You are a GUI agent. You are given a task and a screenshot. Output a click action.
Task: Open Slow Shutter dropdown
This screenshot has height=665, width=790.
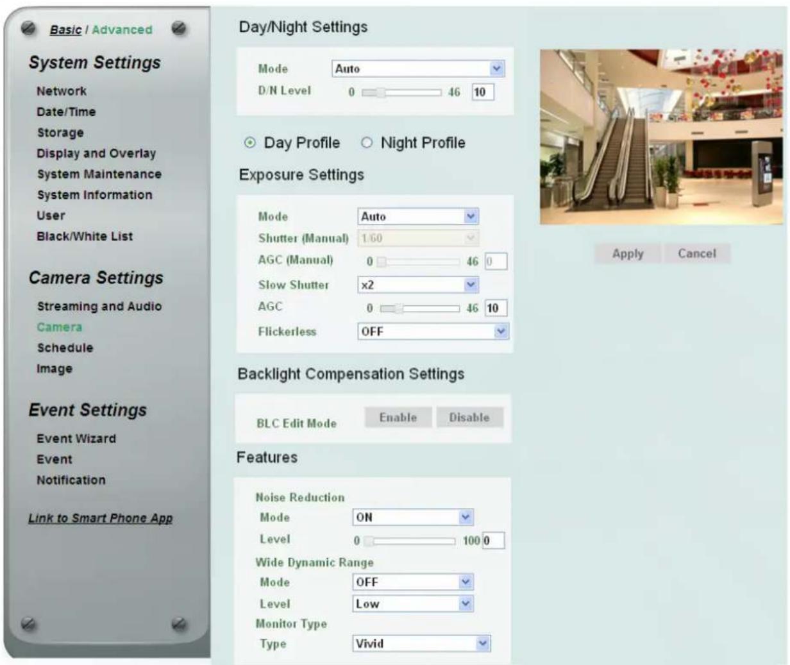[x=418, y=285]
